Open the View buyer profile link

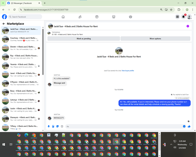[x=128, y=71]
